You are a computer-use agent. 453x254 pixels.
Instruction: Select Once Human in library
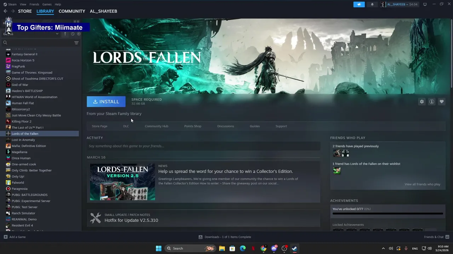[21, 158]
